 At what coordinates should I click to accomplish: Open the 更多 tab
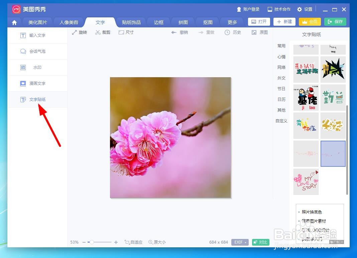point(232,22)
